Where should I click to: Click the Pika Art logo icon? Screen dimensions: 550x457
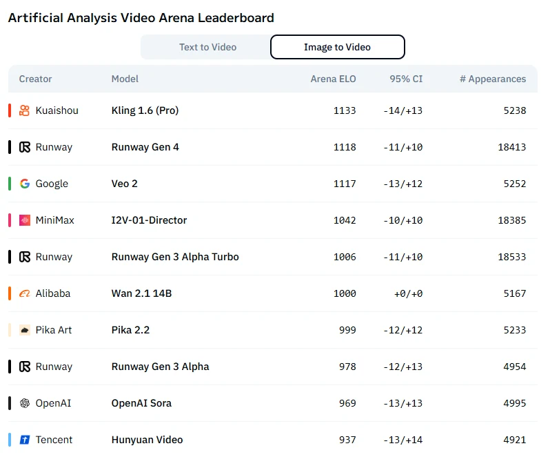[x=25, y=330]
